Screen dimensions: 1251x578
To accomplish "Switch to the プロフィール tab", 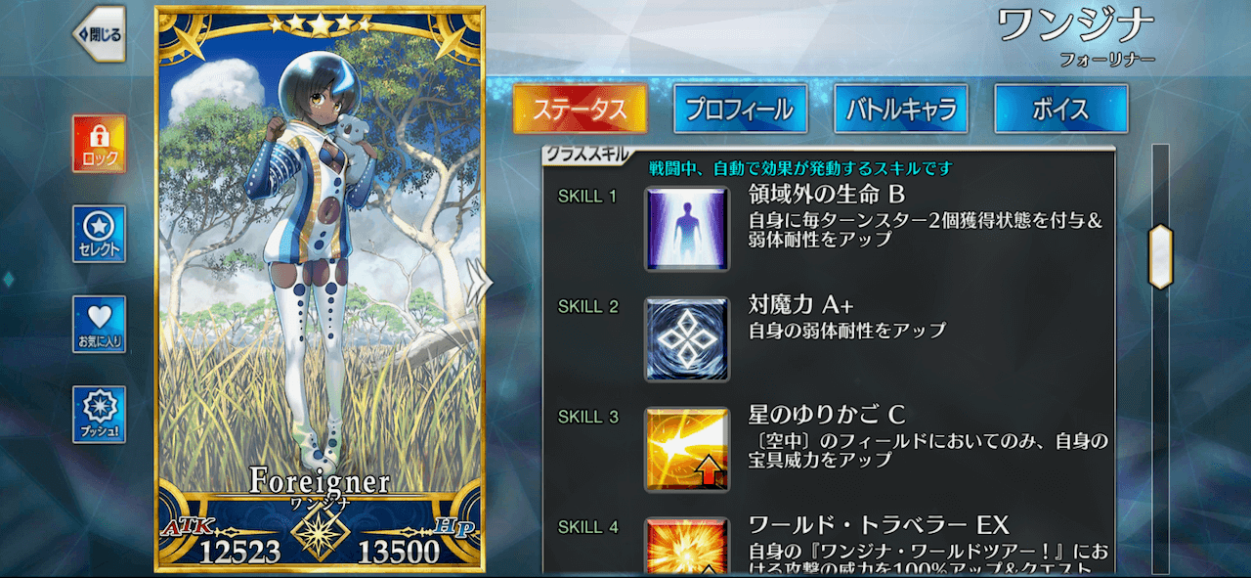I will coord(740,109).
